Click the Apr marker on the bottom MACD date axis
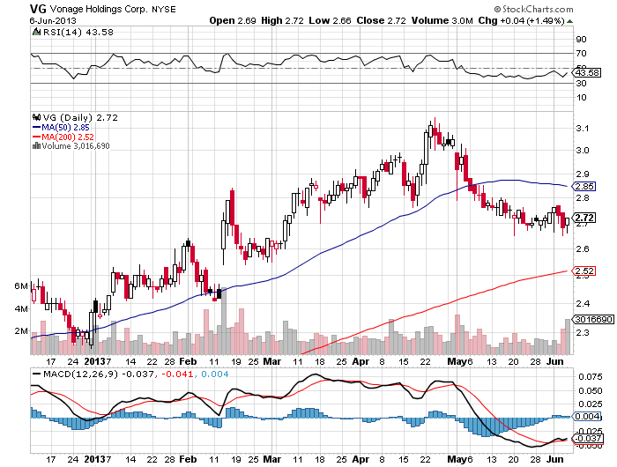The image size is (617, 467). pyautogui.click(x=361, y=459)
